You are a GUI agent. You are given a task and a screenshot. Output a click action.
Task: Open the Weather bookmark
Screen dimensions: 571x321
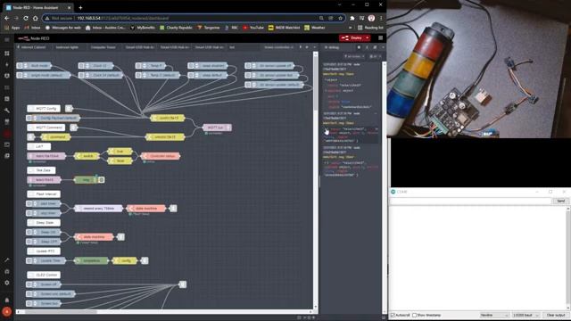click(315, 28)
